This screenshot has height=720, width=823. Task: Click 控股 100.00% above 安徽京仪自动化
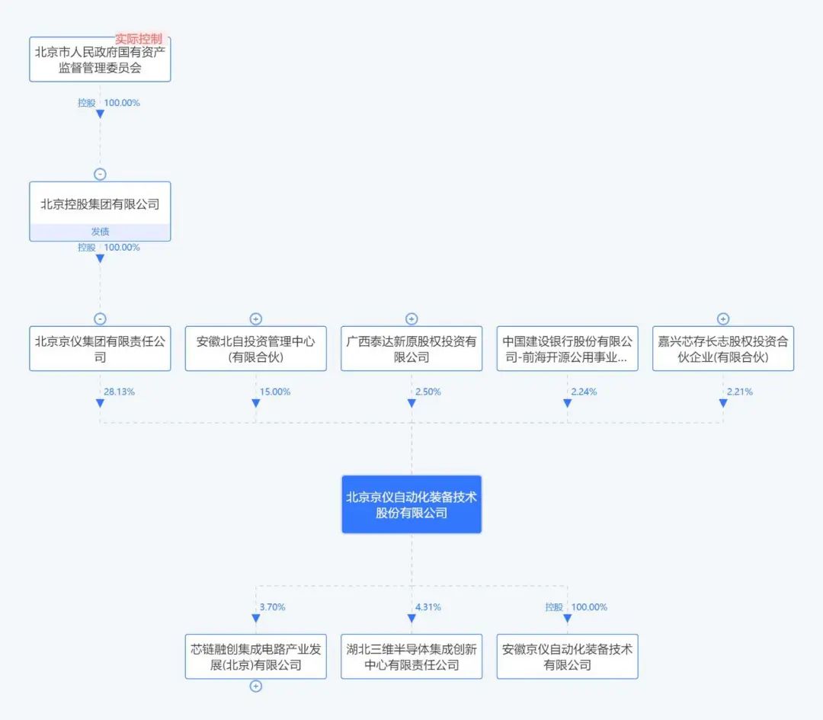[x=576, y=607]
